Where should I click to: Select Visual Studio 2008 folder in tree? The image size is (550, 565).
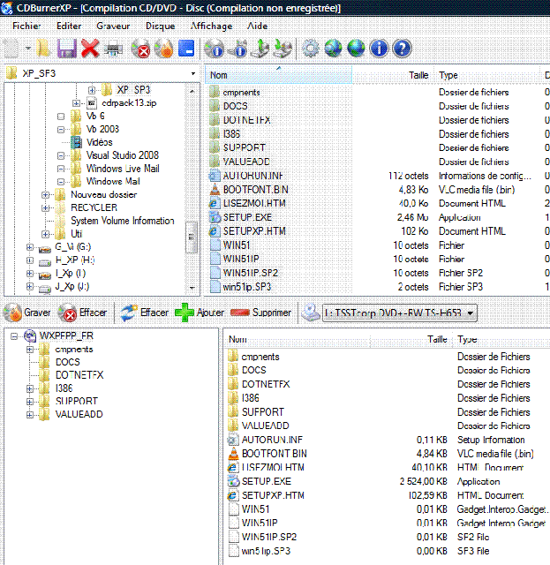123,155
